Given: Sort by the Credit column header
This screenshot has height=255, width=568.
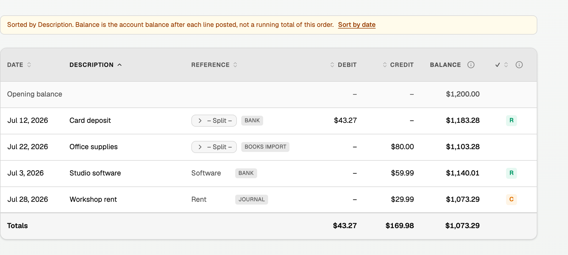Looking at the screenshot, I should click(398, 65).
